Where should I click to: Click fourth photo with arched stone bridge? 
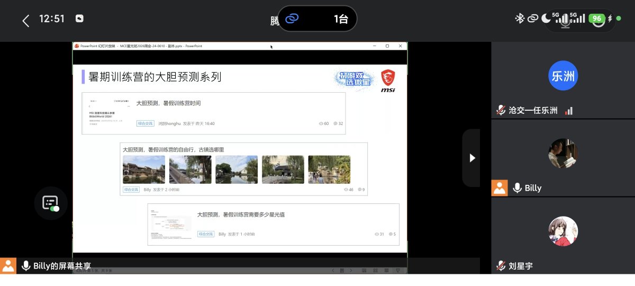coord(283,169)
